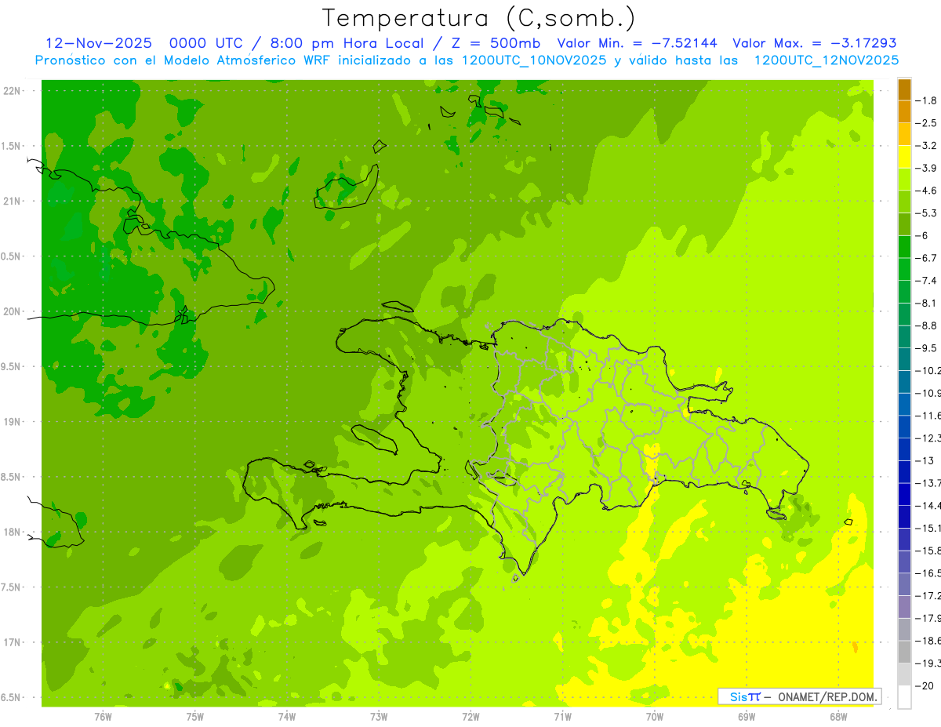Click the lime legend swatch between -3.9 and -4.6
Image resolution: width=941 pixels, height=727 pixels.
[x=904, y=180]
